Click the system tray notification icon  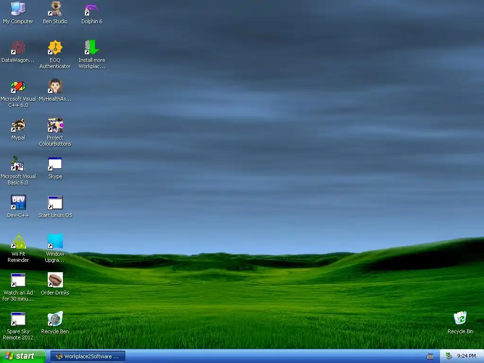tap(449, 356)
